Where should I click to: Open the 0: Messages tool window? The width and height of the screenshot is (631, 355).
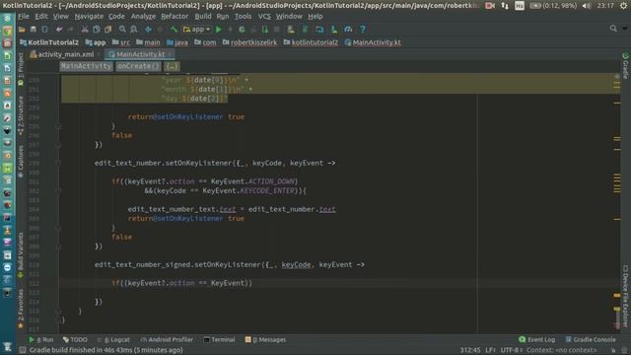(265, 339)
